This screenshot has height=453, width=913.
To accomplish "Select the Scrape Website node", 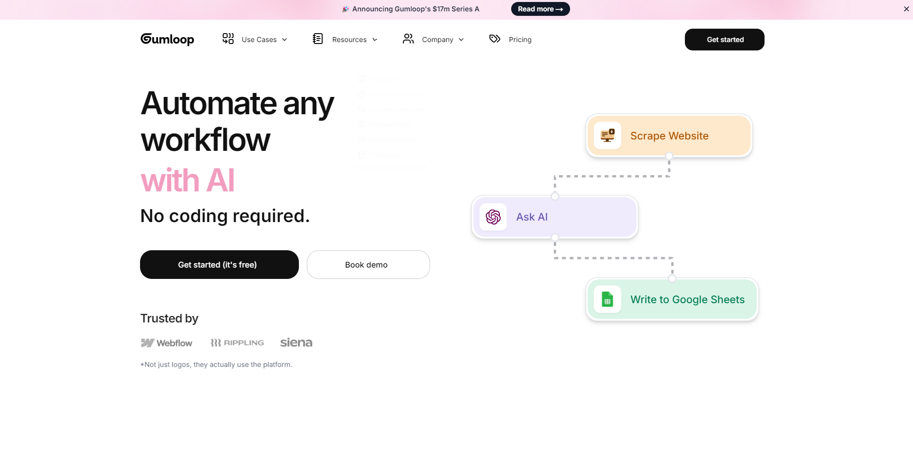I will (x=669, y=136).
